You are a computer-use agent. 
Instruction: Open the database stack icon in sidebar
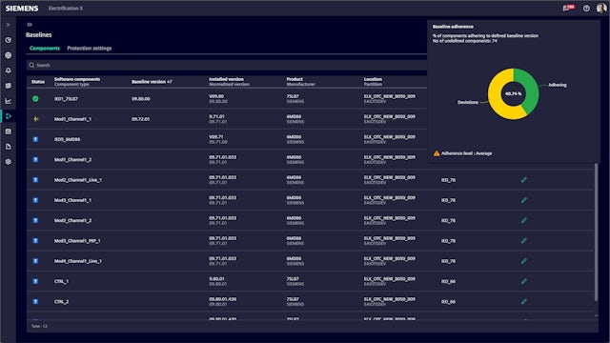click(9, 86)
